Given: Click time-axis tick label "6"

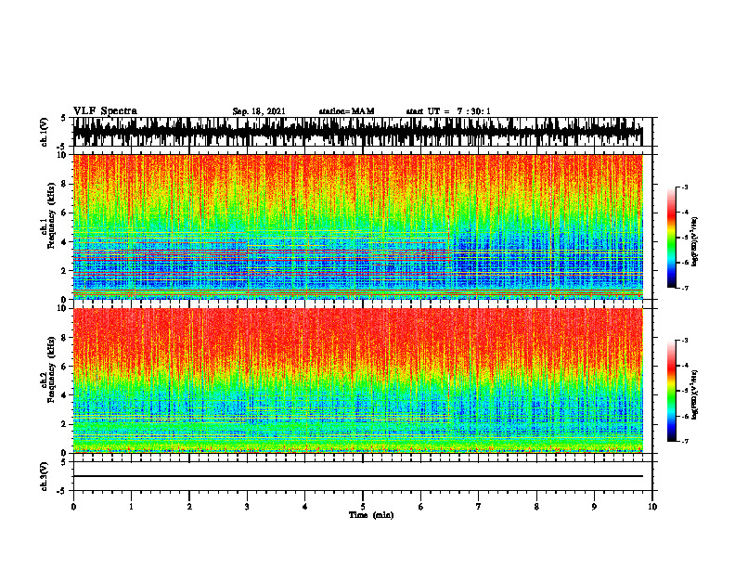Looking at the screenshot, I should tap(421, 507).
